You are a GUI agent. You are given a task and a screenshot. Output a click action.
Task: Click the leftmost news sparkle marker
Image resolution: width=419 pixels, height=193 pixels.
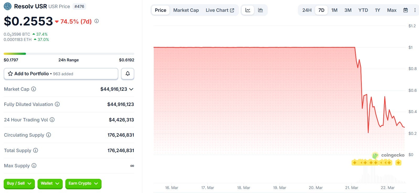click(355, 163)
